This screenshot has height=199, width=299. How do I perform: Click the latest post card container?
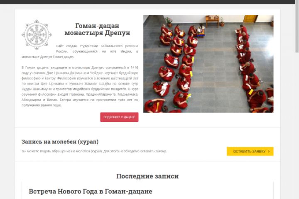pyautogui.click(x=147, y=191)
